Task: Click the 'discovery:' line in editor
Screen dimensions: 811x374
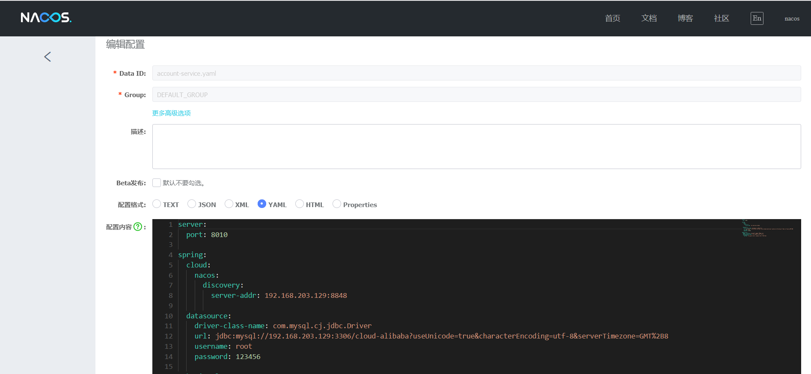Action: [223, 285]
